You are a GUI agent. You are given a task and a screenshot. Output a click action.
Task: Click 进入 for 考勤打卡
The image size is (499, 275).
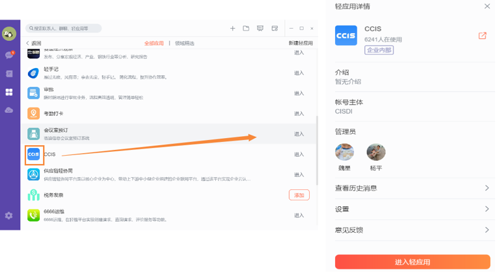point(299,114)
